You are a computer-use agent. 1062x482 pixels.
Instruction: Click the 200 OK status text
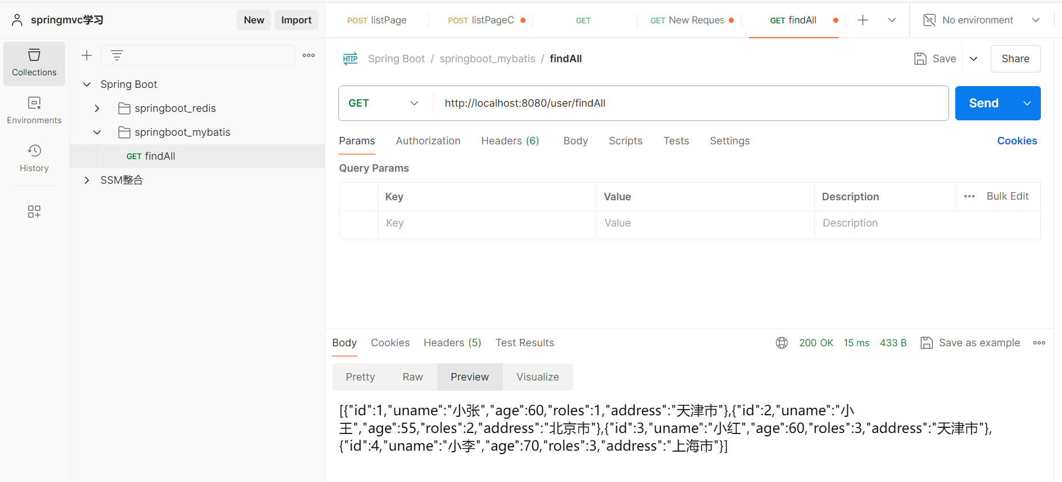pos(816,343)
